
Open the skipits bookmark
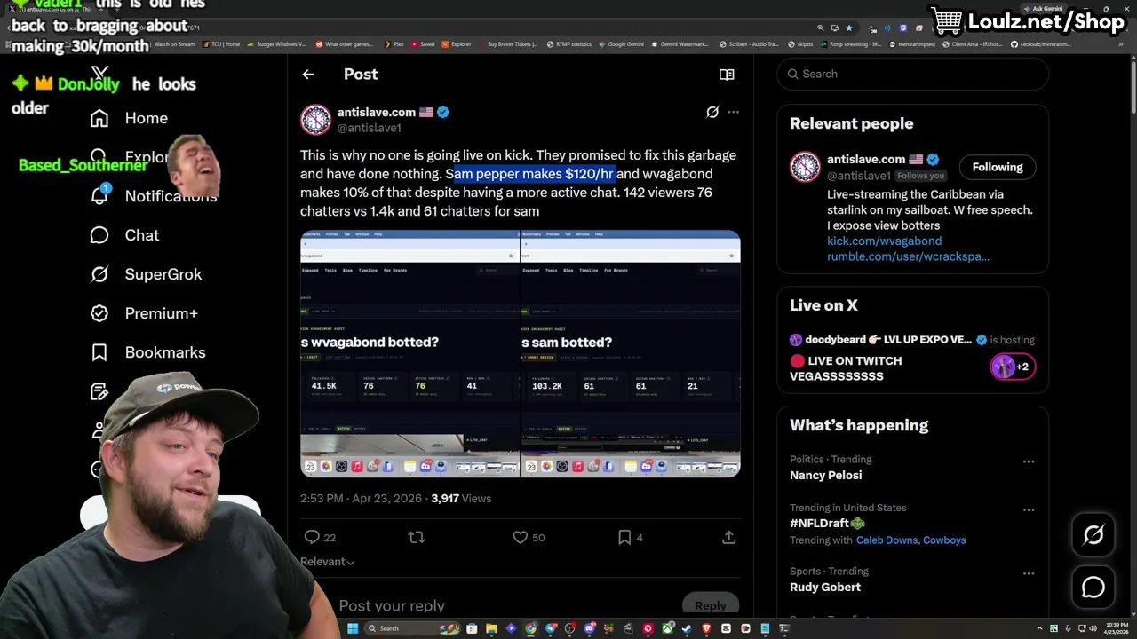tap(799, 43)
